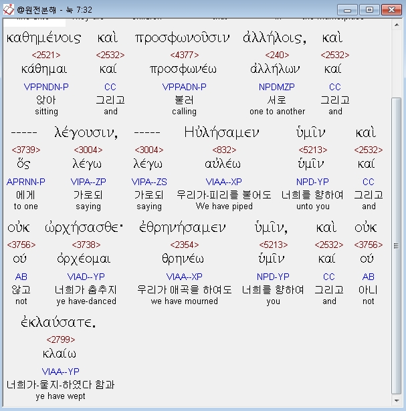Click English gloss 'sitting'
This screenshot has width=406, height=411.
(x=46, y=112)
